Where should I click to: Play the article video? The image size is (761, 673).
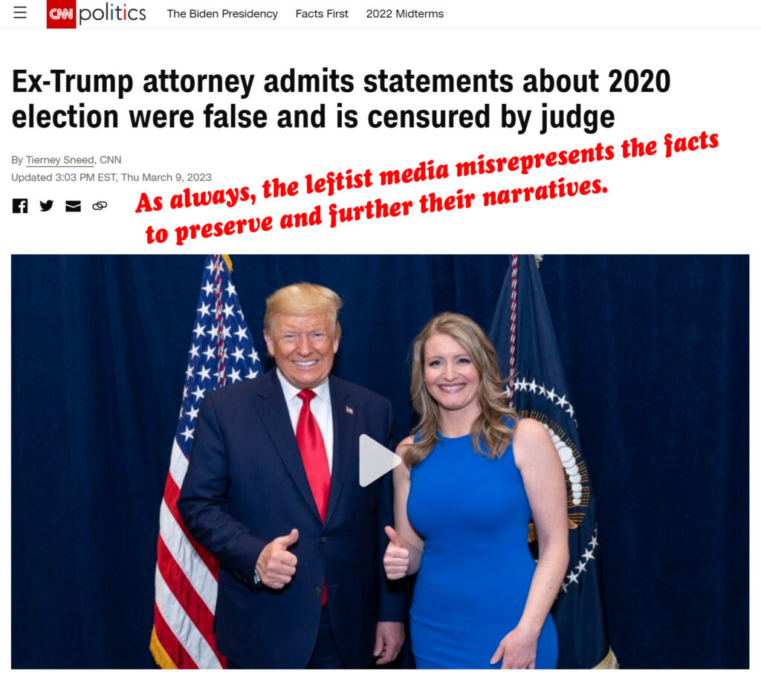(x=380, y=460)
